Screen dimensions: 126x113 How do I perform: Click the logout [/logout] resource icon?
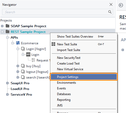point(23,72)
